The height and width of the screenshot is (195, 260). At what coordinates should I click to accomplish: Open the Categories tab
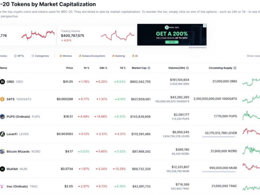click(40, 56)
